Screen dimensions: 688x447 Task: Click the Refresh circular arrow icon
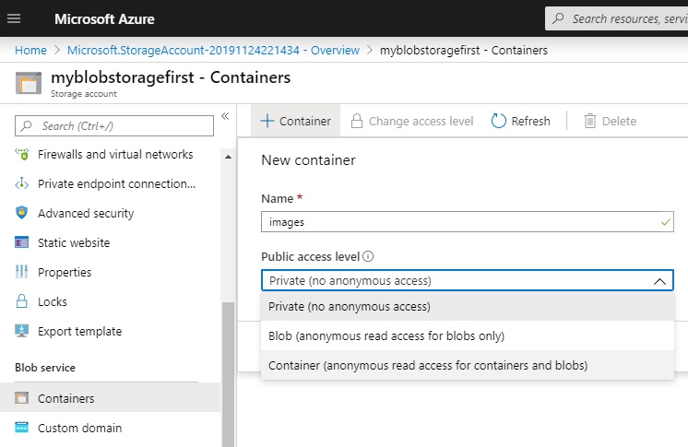point(498,121)
